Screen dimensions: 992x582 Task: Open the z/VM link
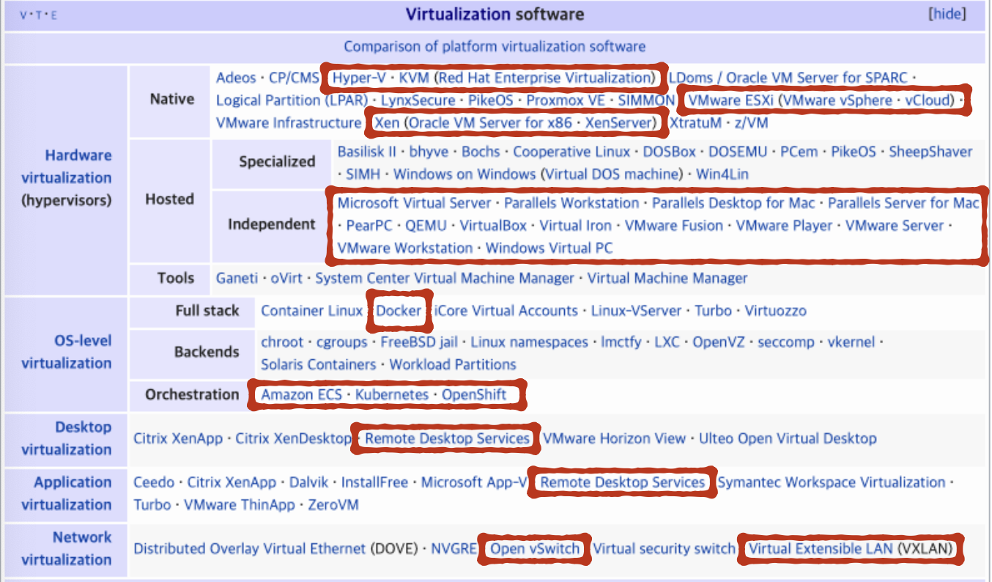[751, 123]
